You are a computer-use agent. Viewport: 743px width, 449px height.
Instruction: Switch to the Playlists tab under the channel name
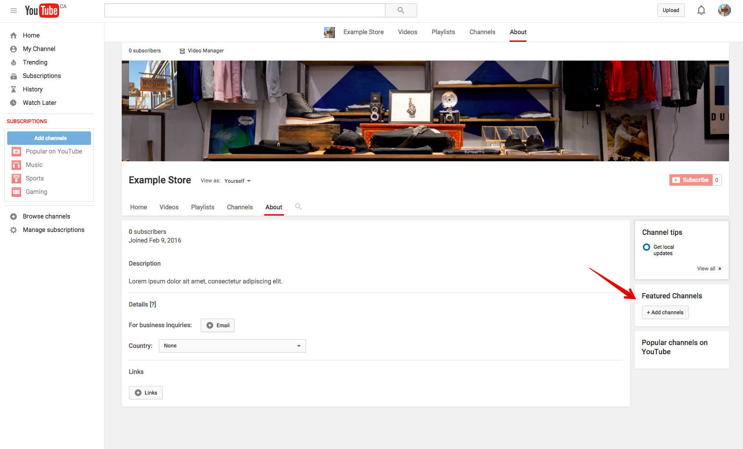coord(203,207)
